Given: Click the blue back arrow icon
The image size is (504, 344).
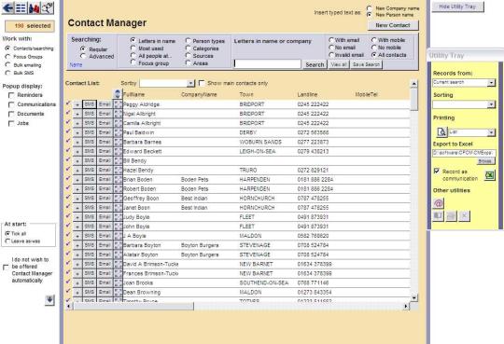Looking at the screenshot, I should (8, 8).
